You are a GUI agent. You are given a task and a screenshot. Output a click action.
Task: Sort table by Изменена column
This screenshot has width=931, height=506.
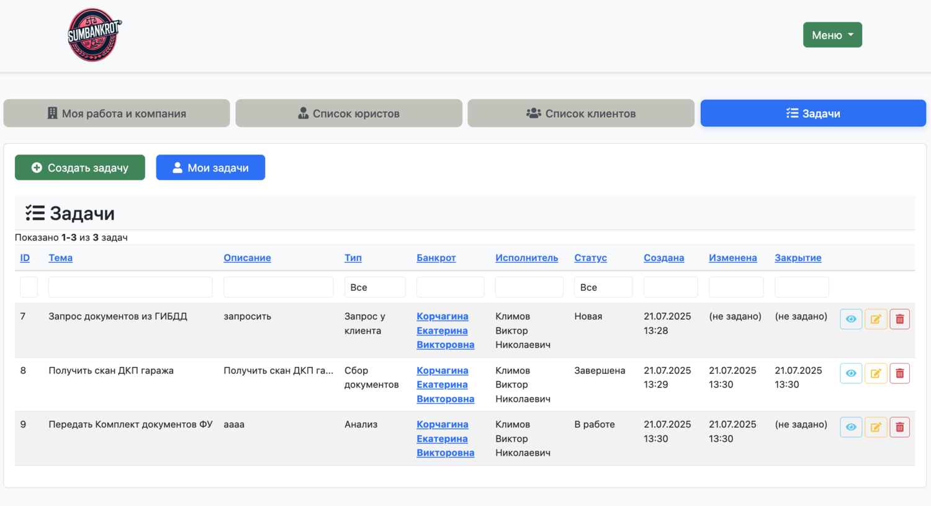732,257
